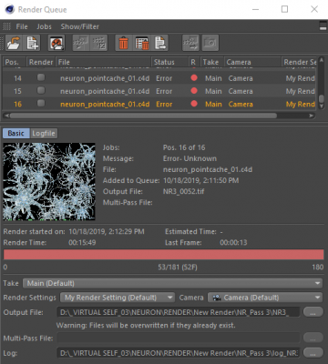Click the browse button beside Log path
Viewport: 328px width, 364px height.
313,353
